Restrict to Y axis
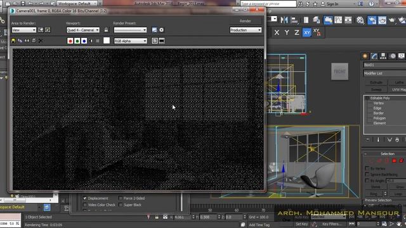Viewport: 406px width, 228px height. click(x=287, y=32)
